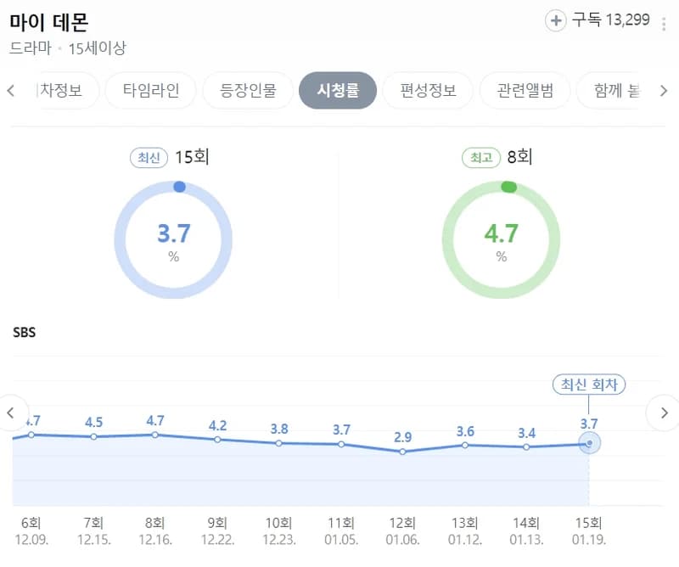The image size is (679, 567).
Task: Open the three-dot more options menu
Action: (664, 24)
